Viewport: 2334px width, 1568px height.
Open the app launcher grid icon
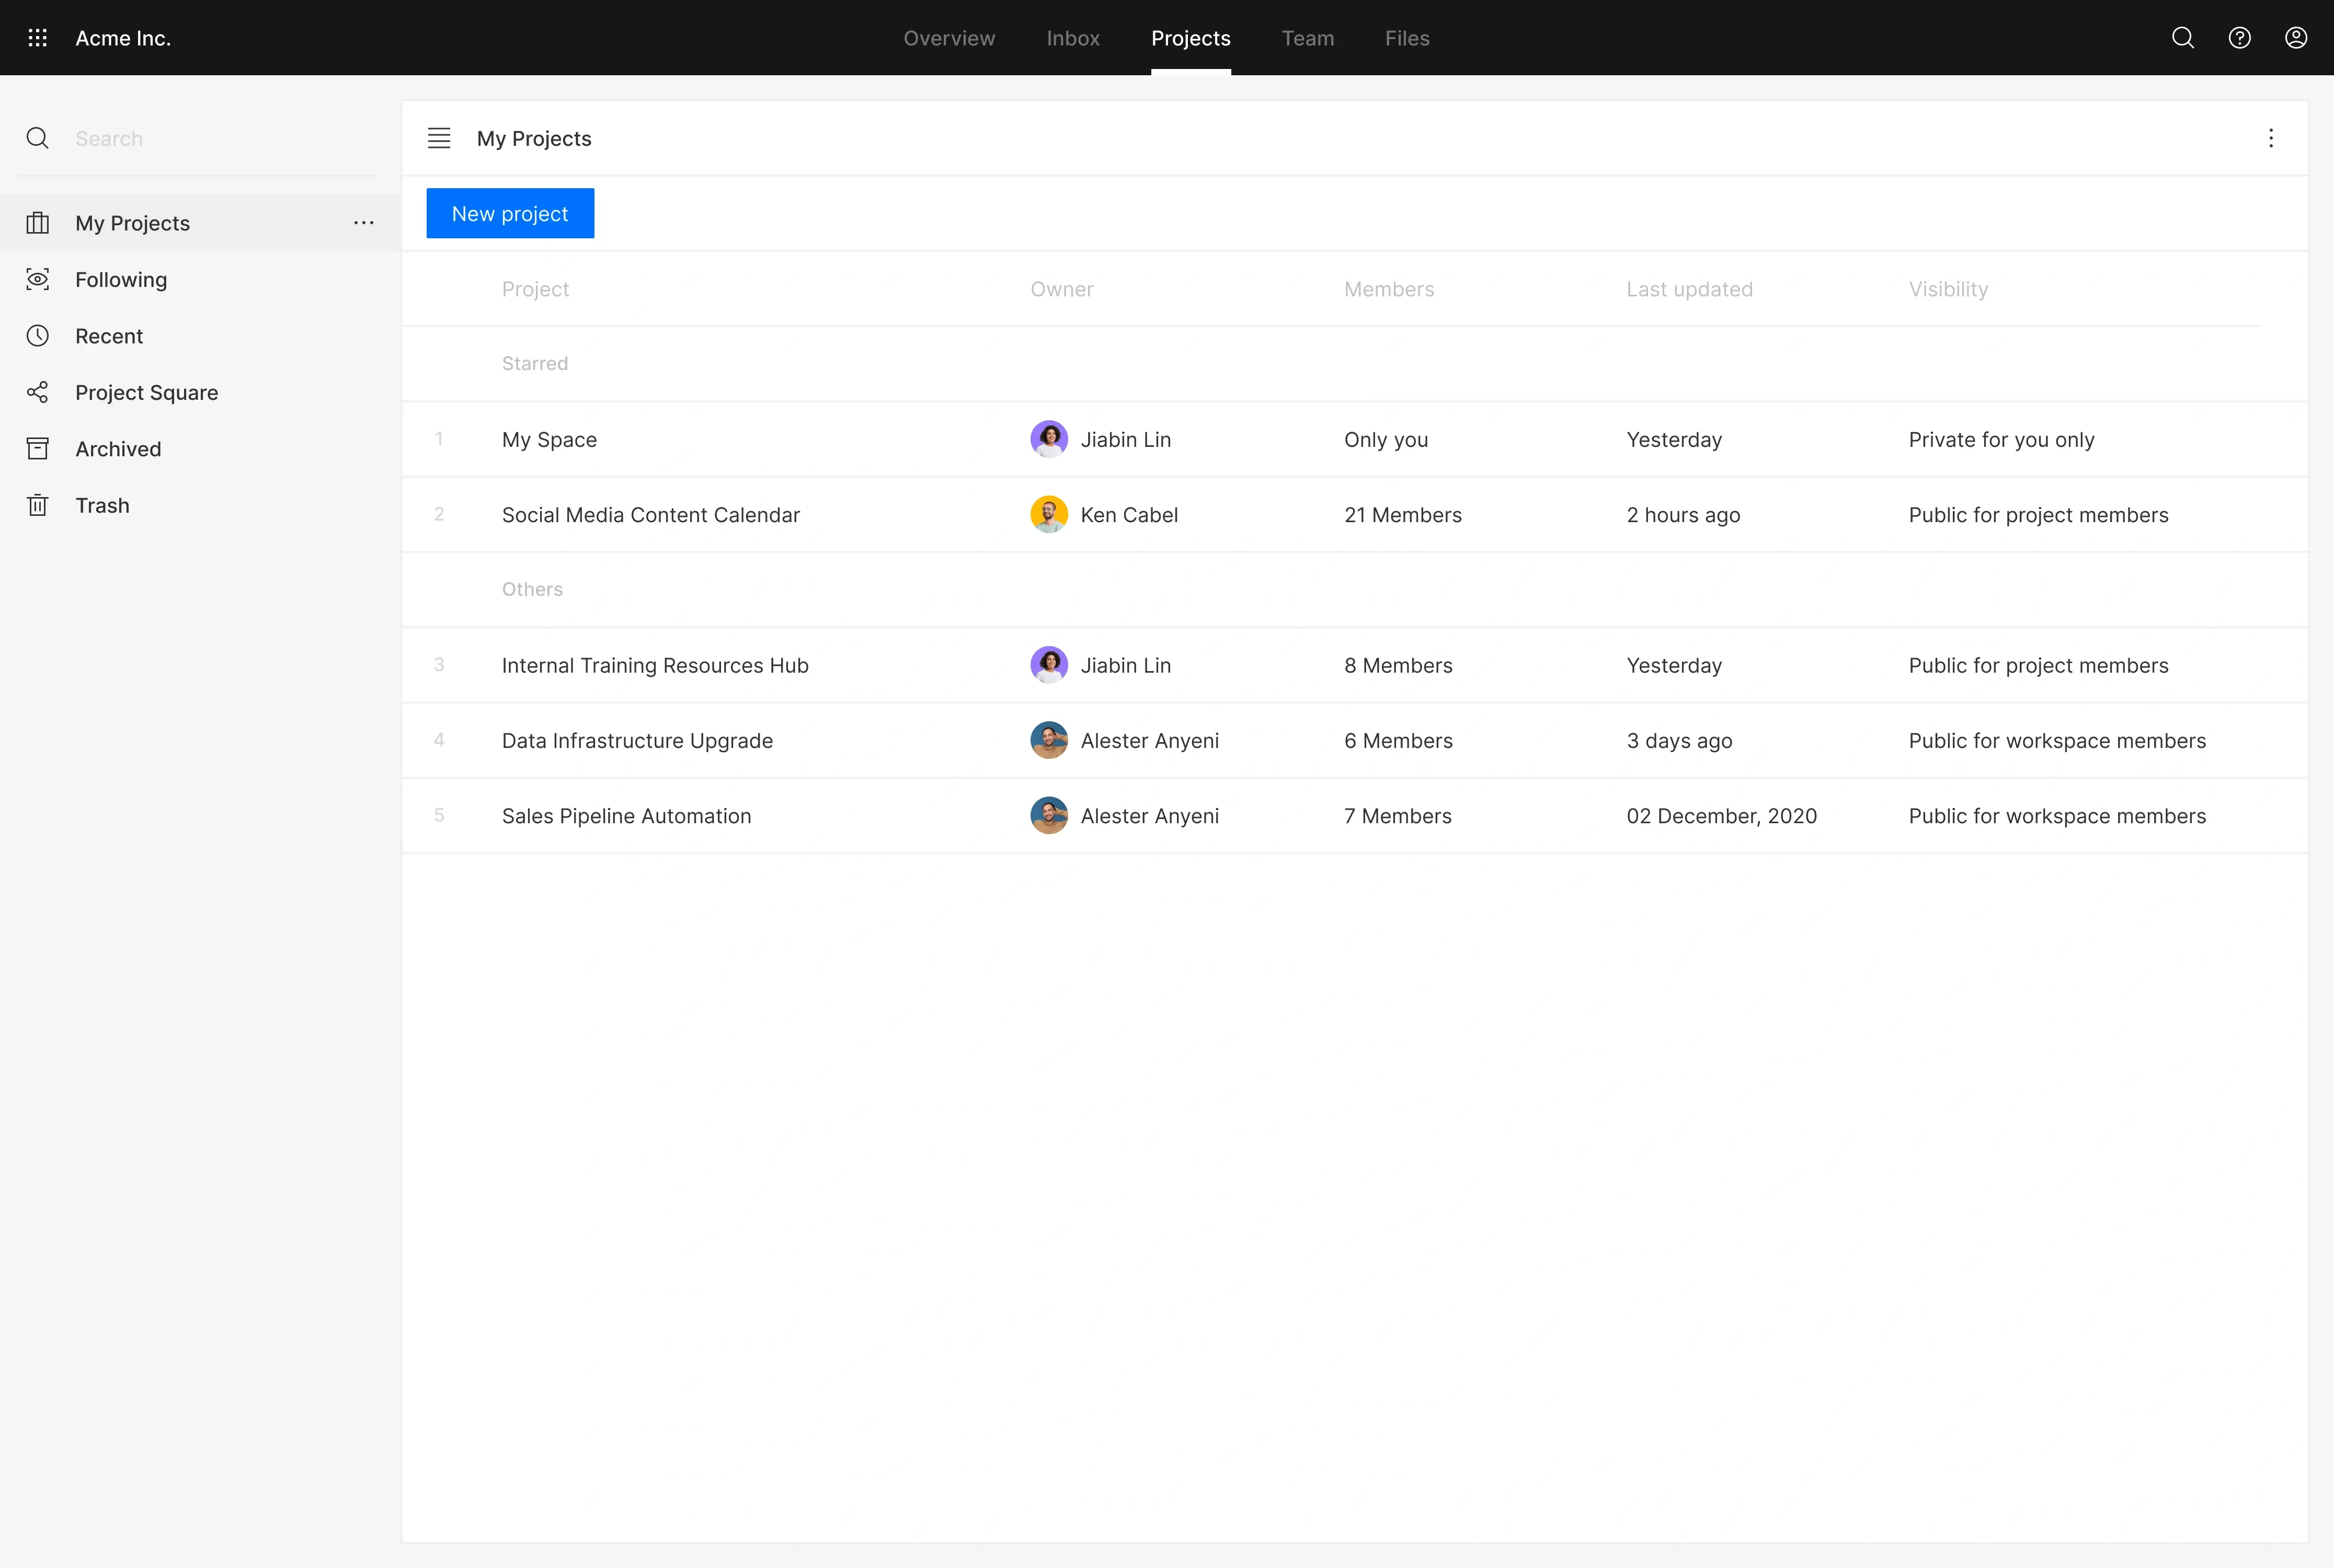pos(38,38)
